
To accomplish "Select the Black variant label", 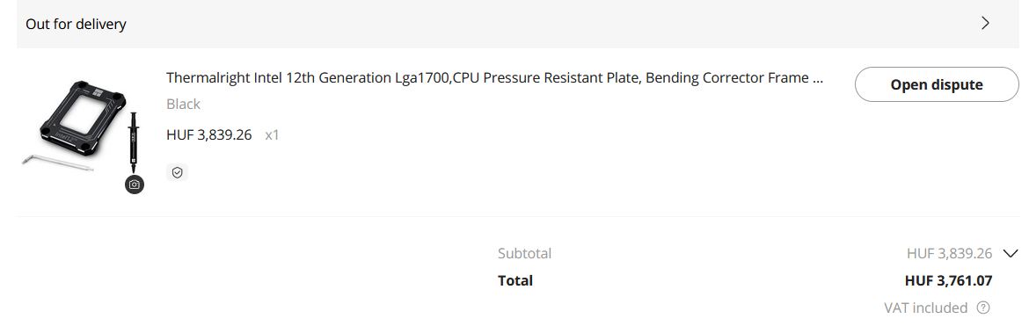I will point(183,105).
